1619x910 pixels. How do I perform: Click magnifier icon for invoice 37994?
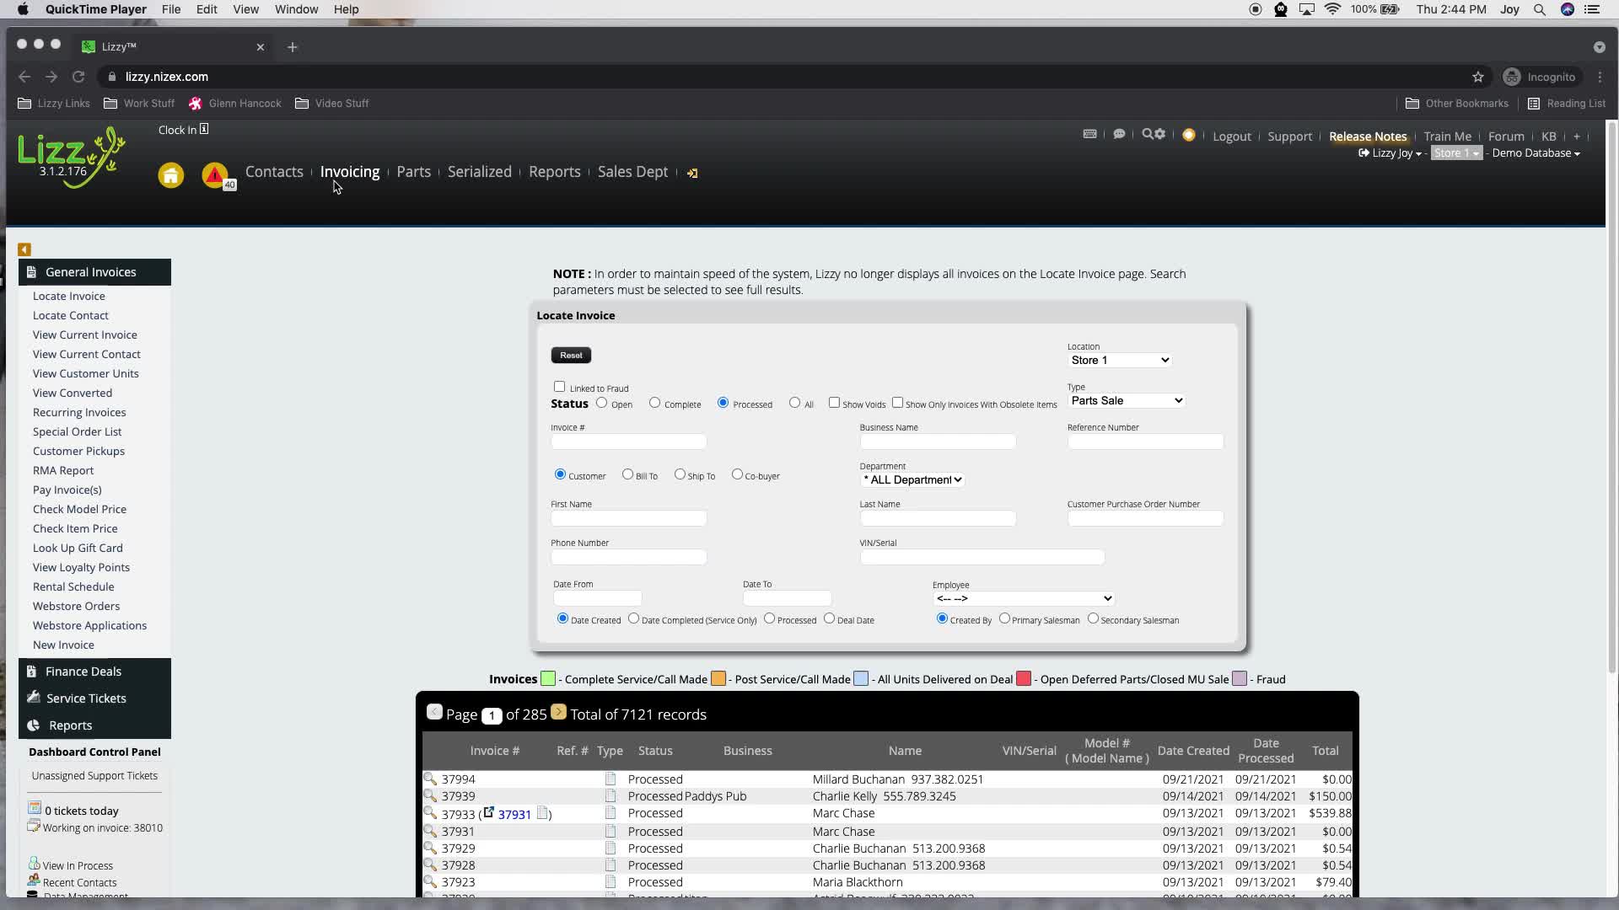430,779
